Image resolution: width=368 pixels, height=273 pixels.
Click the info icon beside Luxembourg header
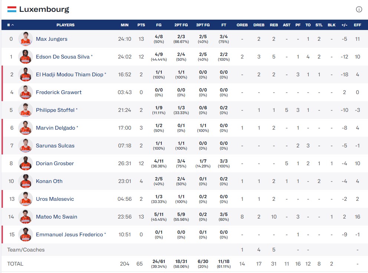tap(359, 9)
